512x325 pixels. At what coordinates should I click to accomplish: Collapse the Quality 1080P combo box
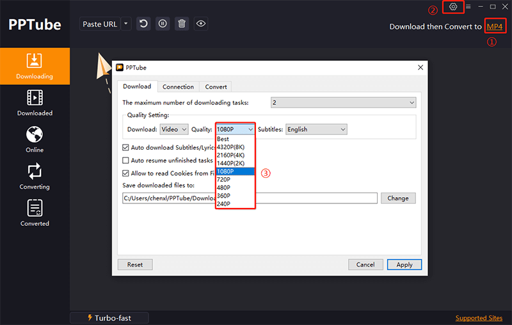pyautogui.click(x=235, y=129)
